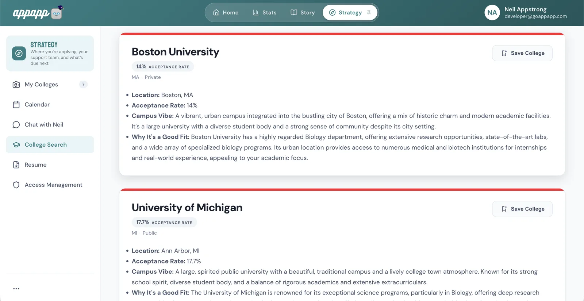
Task: Open Access Management
Action: tap(50, 185)
